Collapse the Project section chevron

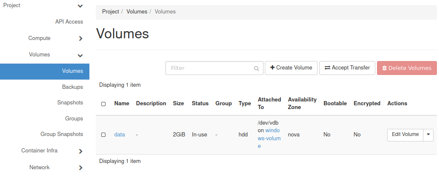point(80,6)
